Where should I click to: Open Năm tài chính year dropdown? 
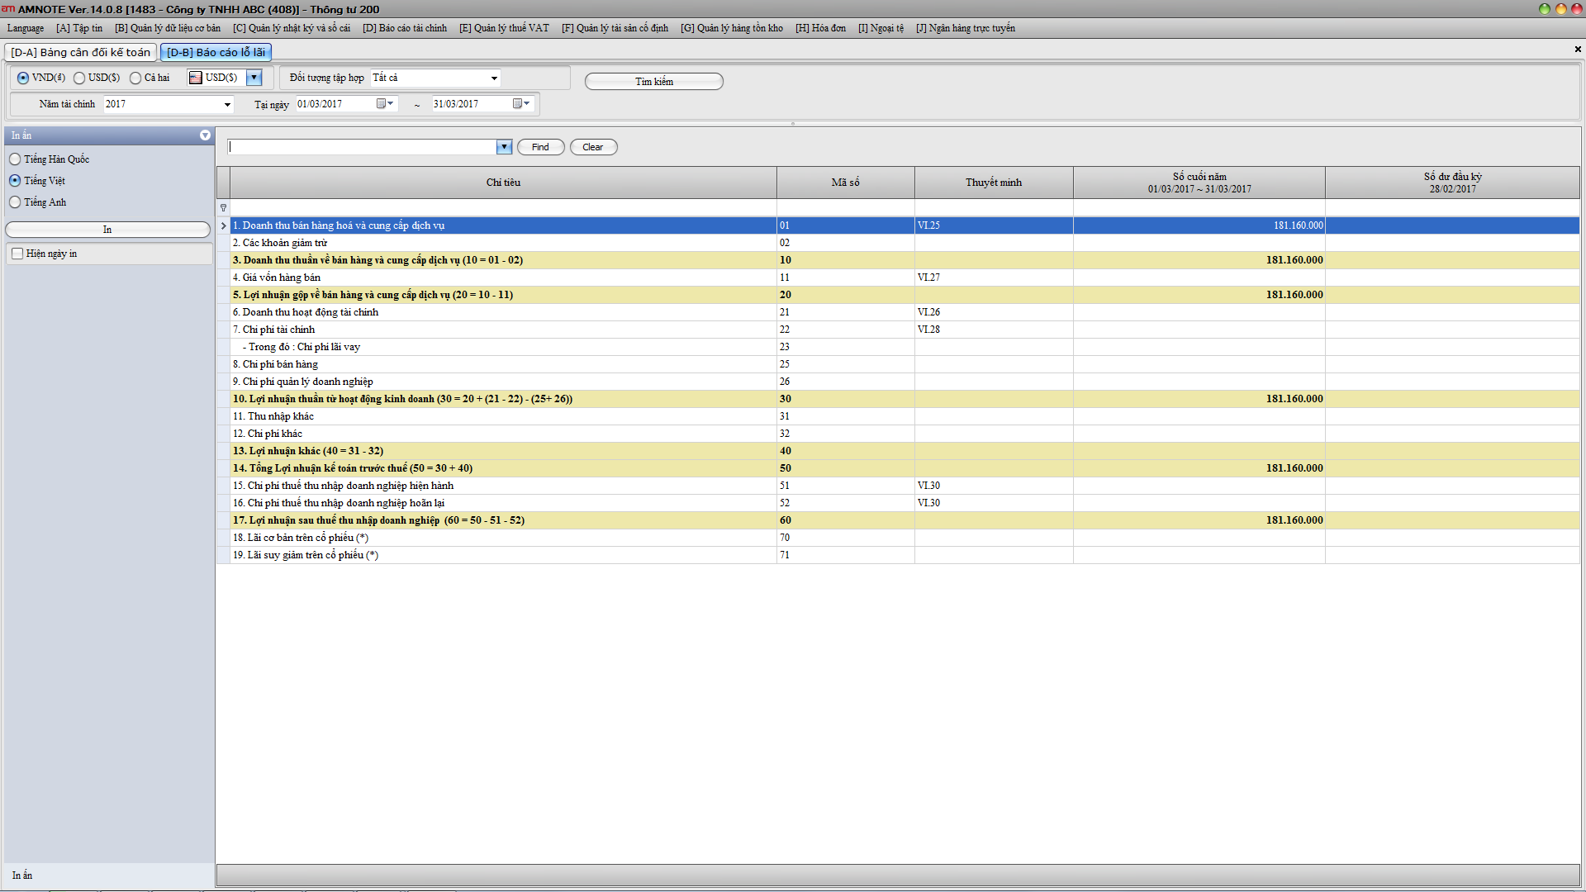pos(227,105)
